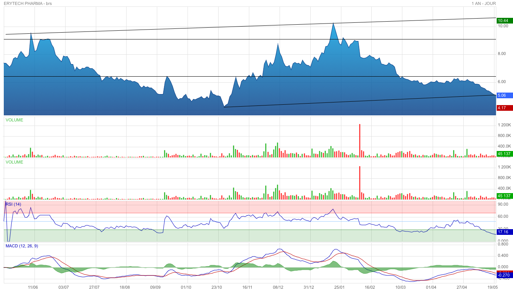This screenshot has height=291, width=513.
Task: Select the 17.16 RSI value tag
Action: click(x=503, y=232)
